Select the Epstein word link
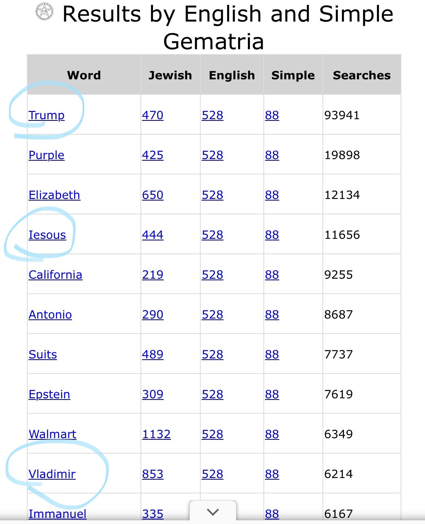 tap(49, 394)
